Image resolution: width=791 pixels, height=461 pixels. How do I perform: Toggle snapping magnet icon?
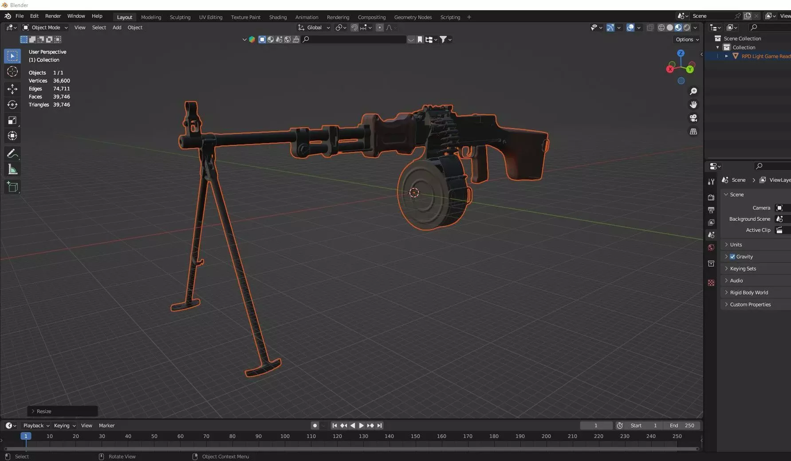354,27
